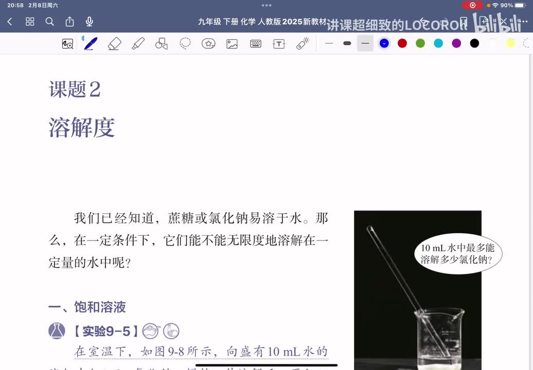Tap the flask icon beside 实验9-5
The width and height of the screenshot is (533, 370).
pos(57,331)
